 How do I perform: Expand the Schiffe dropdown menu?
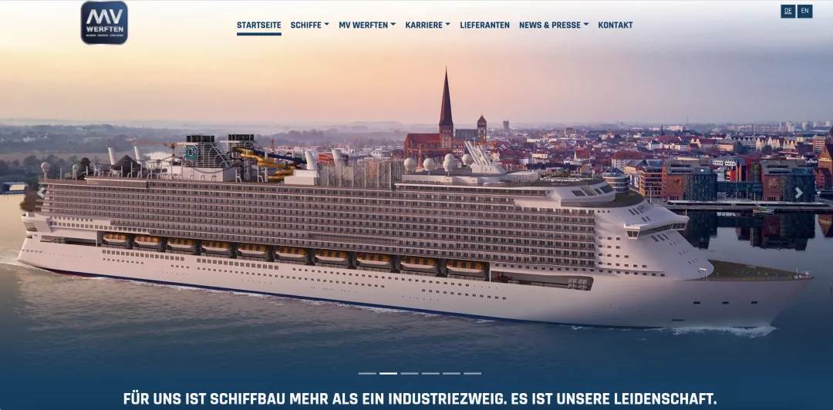pyautogui.click(x=309, y=25)
